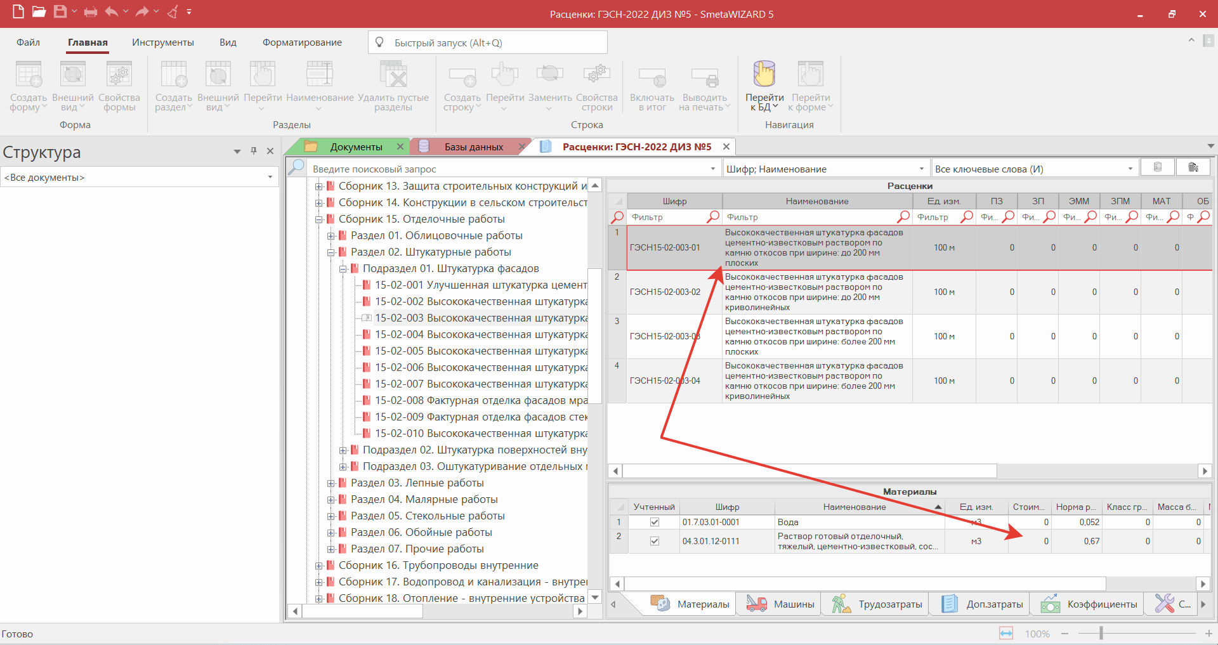Redo with the forward arrow icon
Image resolution: width=1218 pixels, height=645 pixels.
142,11
